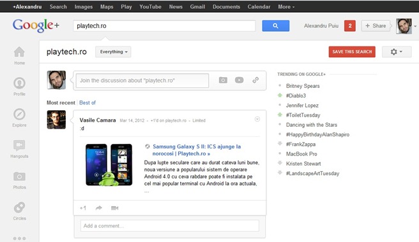Click the down arrow next to Kristen Stewart

point(280,163)
